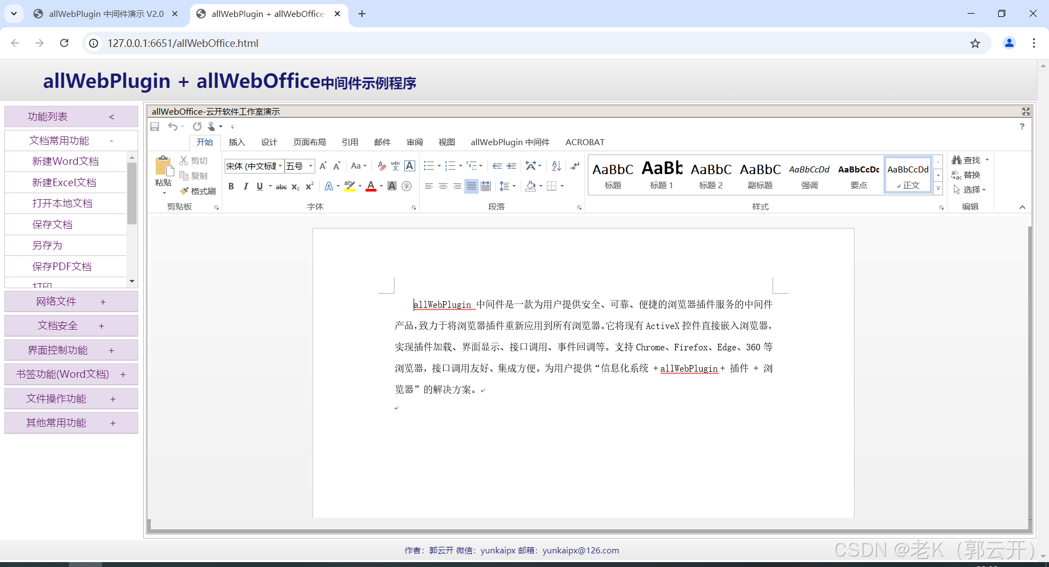
Task: Click 打开本地文档 in the sidebar
Action: (x=66, y=204)
